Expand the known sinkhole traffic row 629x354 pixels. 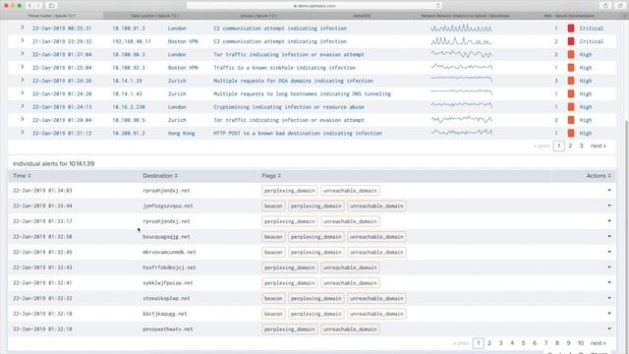pyautogui.click(x=22, y=67)
